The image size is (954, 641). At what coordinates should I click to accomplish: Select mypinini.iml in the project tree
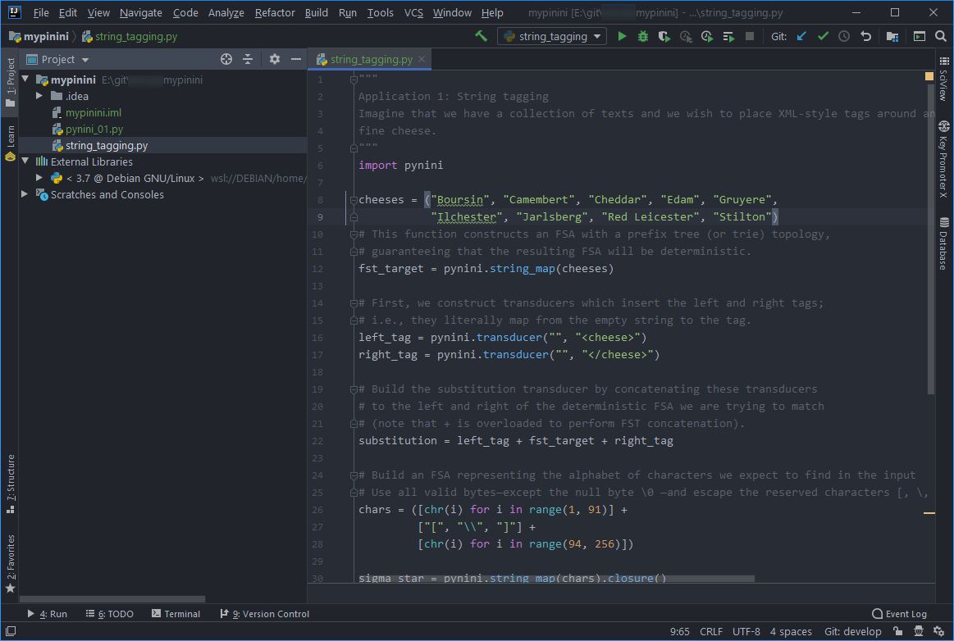(x=93, y=112)
